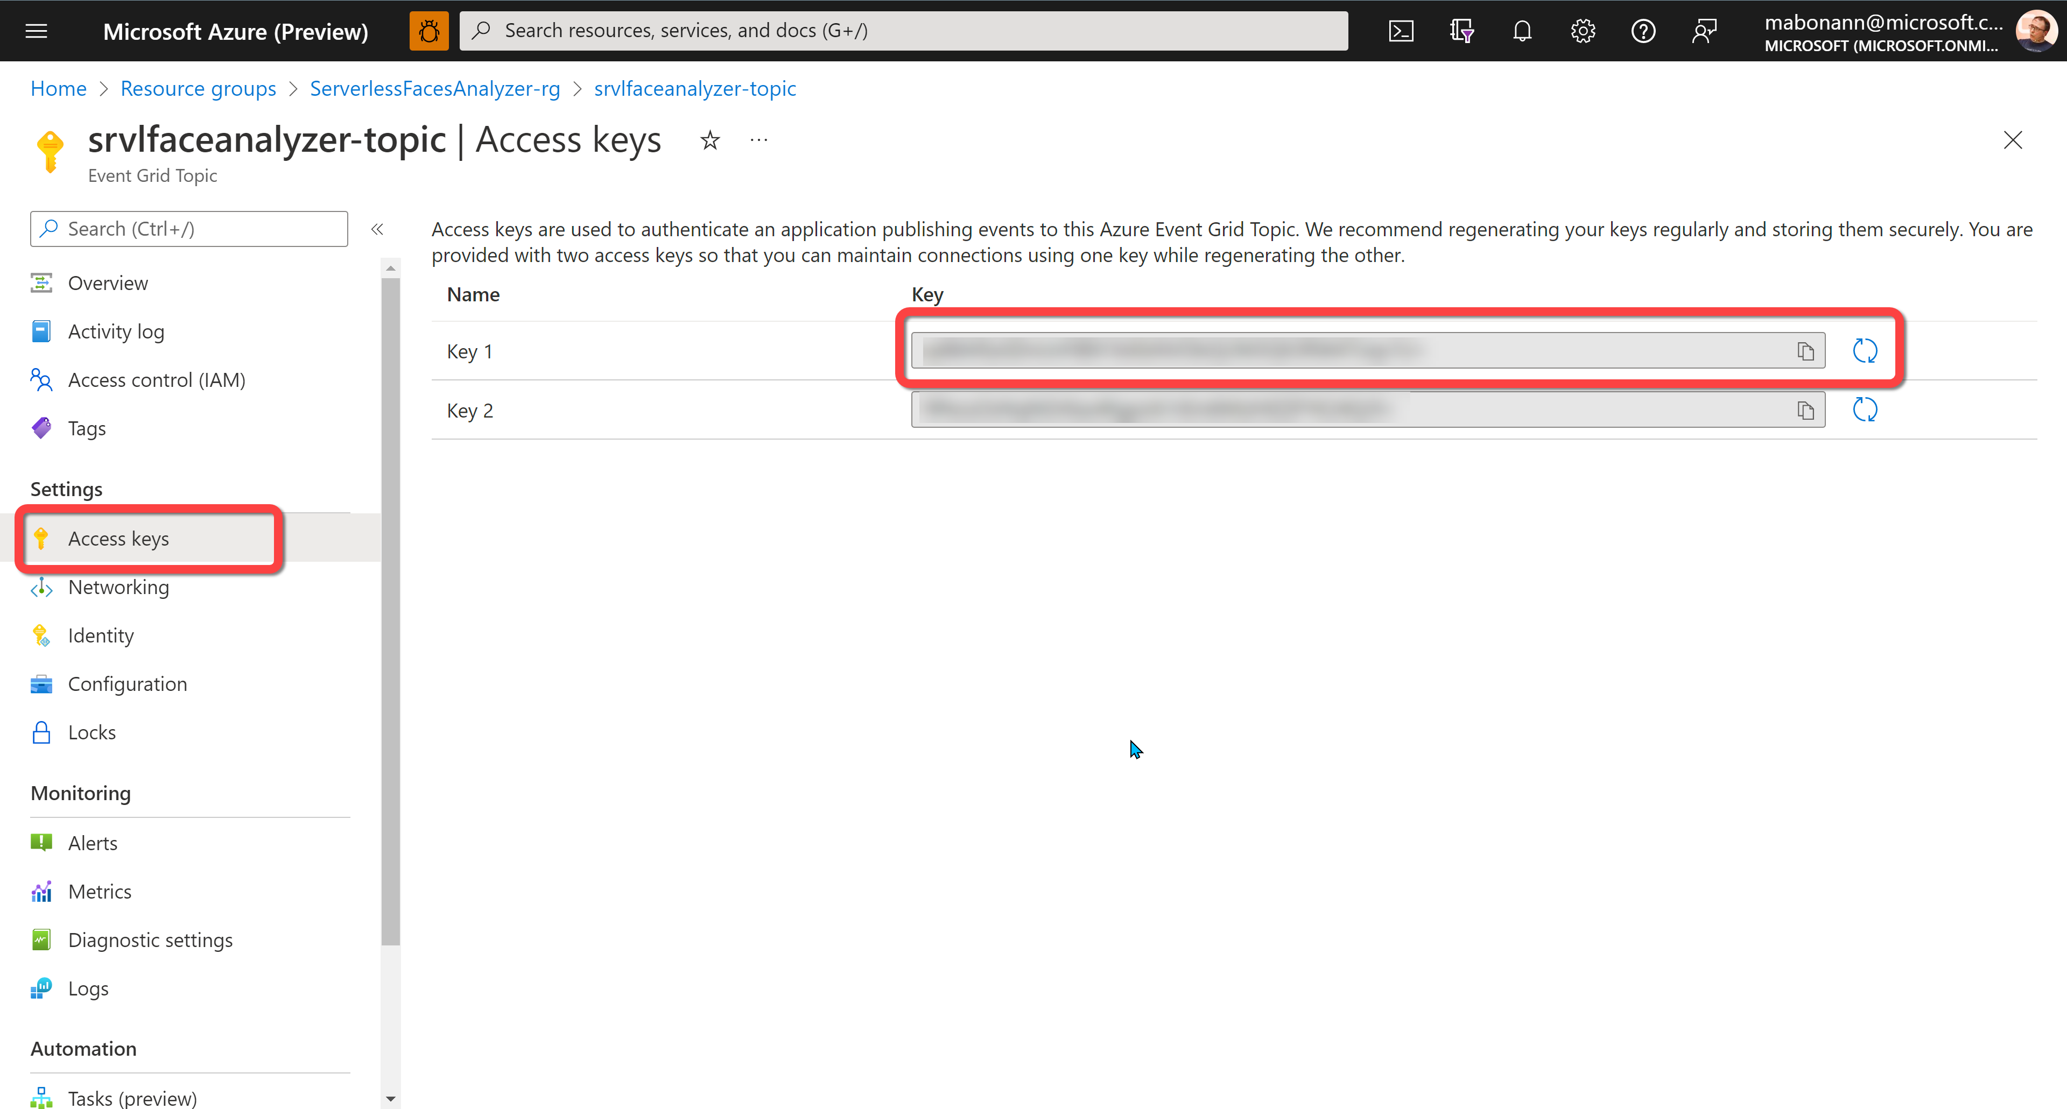Open the Identity settings page
Viewport: 2067px width, 1109px height.
[x=100, y=636]
